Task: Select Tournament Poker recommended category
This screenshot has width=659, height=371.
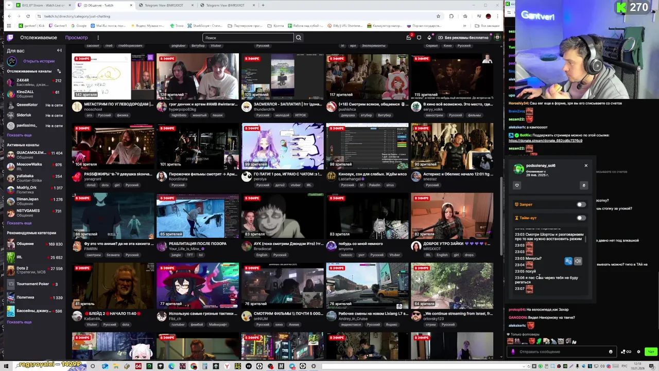Action: (x=35, y=284)
